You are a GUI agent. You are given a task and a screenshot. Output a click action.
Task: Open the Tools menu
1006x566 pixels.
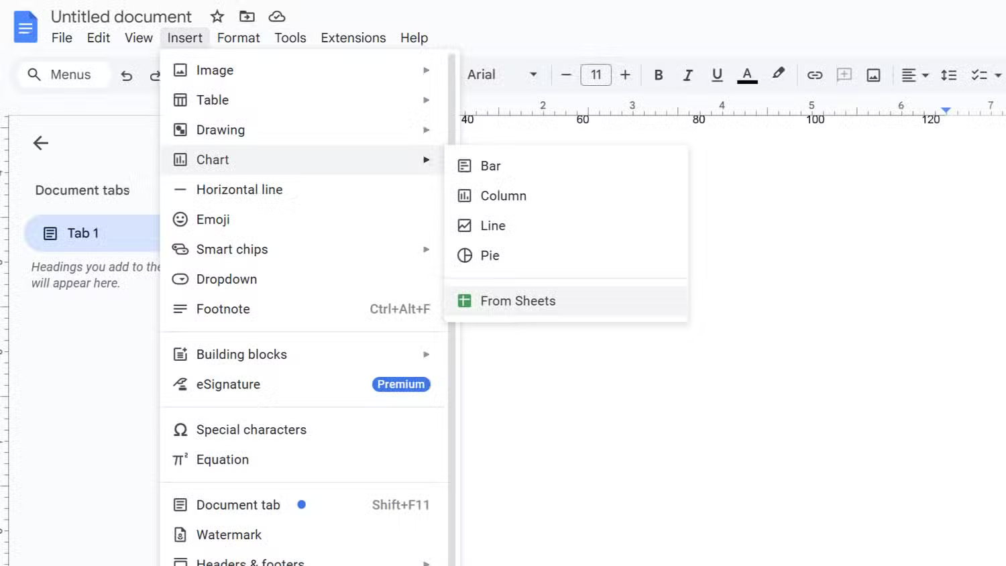coord(290,38)
